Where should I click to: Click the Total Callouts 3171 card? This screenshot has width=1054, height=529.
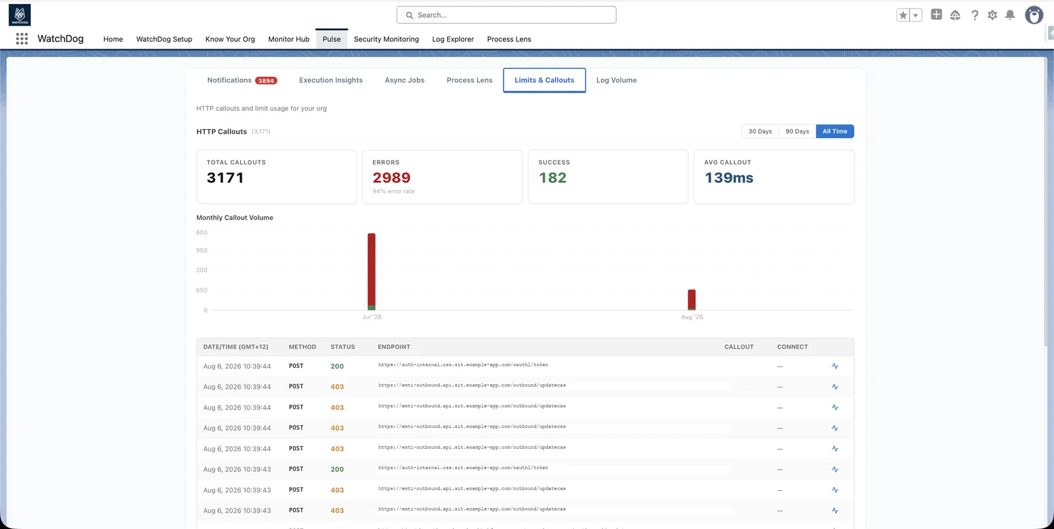(277, 177)
